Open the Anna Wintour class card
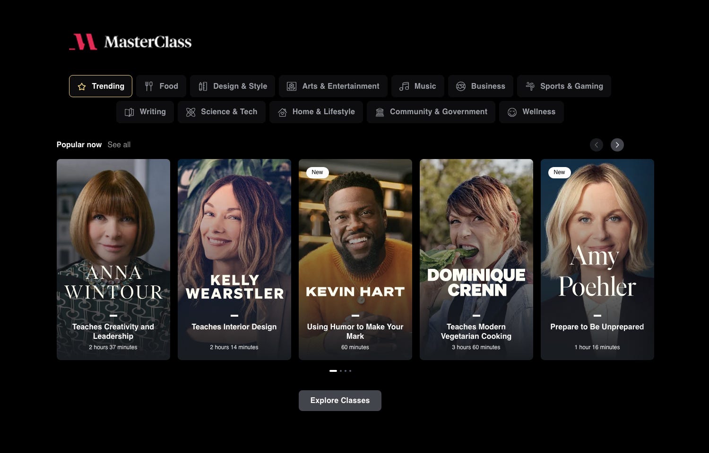Image resolution: width=709 pixels, height=453 pixels. coord(113,260)
